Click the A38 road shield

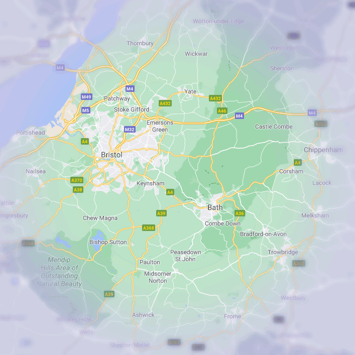pos(78,190)
